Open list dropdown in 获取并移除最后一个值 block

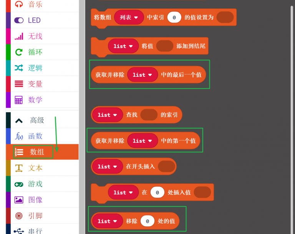click(142, 75)
